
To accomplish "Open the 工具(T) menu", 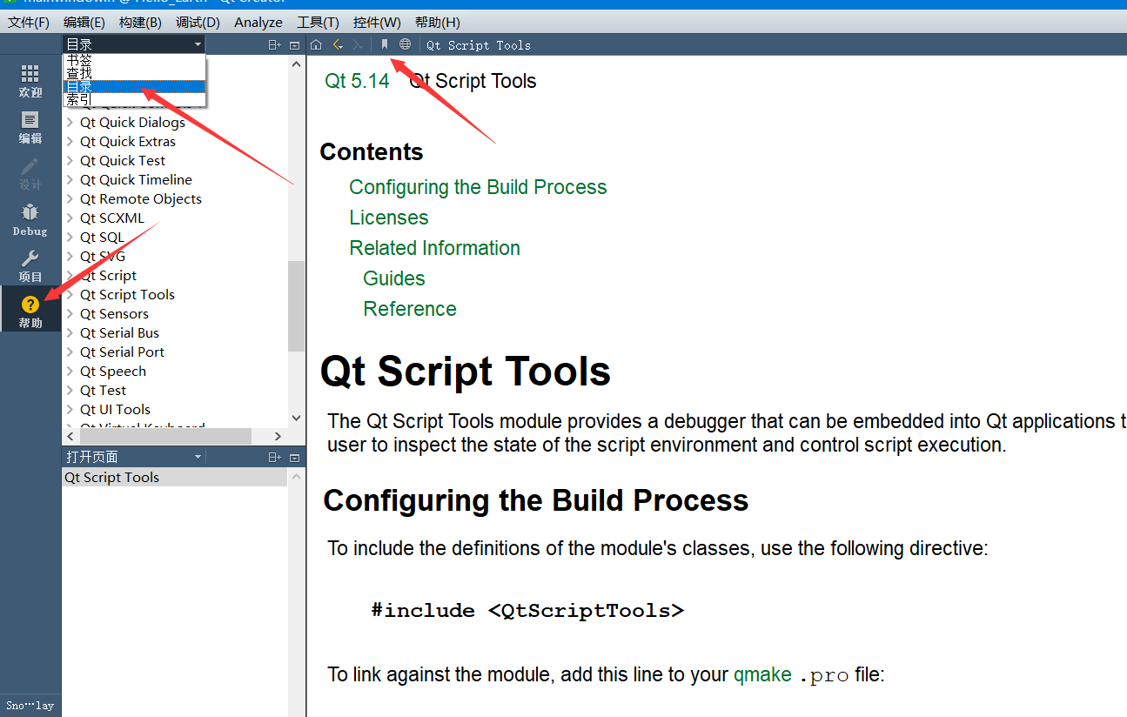I will 318,22.
